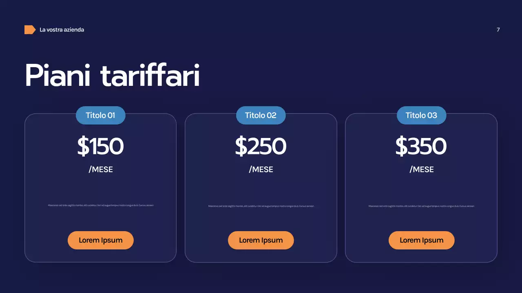Select the "Piani tariffari" heading
The width and height of the screenshot is (522, 293).
click(x=113, y=76)
